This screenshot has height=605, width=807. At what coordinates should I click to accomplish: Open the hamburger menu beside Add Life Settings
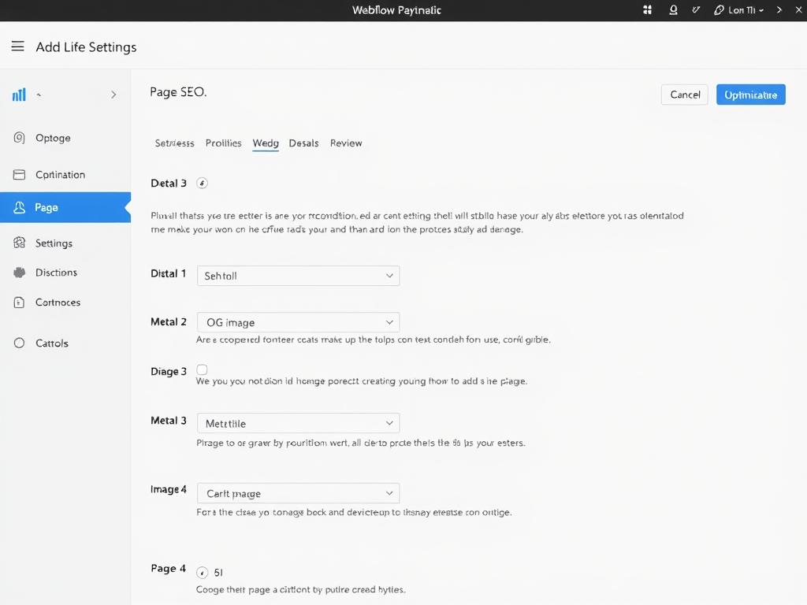click(x=17, y=46)
